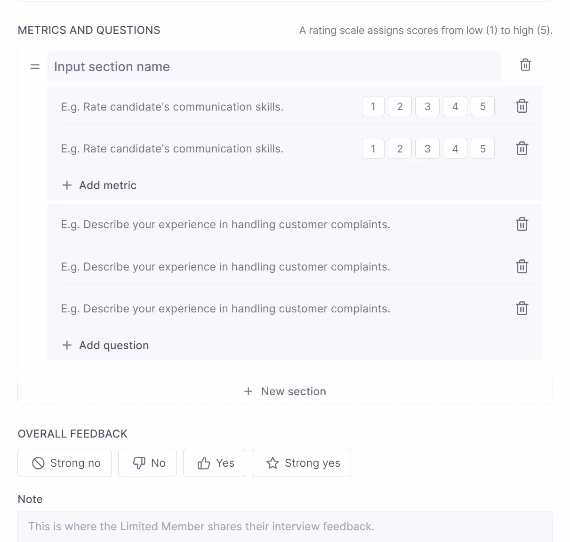Viewport: 570px width, 542px height.
Task: Add a New section
Action: click(x=285, y=391)
